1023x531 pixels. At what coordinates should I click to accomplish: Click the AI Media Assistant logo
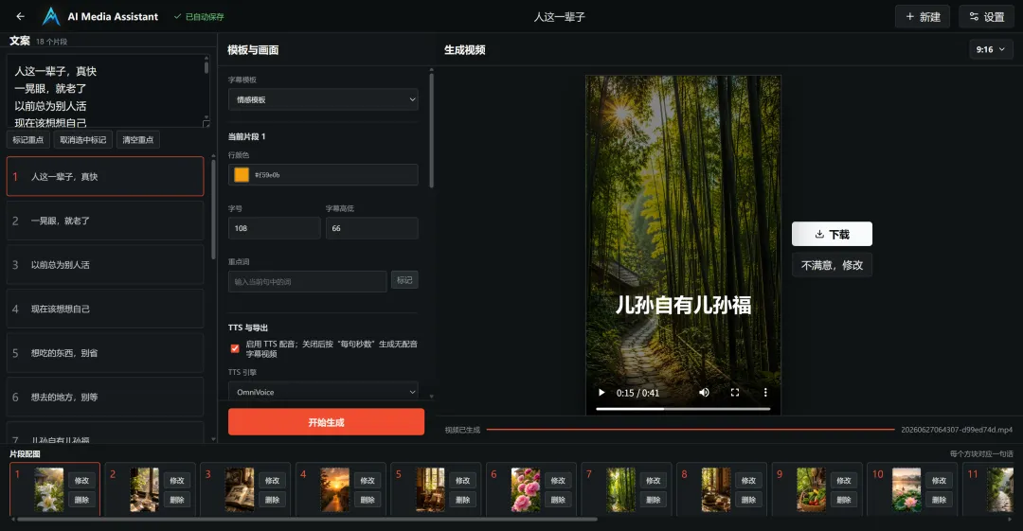click(x=51, y=16)
